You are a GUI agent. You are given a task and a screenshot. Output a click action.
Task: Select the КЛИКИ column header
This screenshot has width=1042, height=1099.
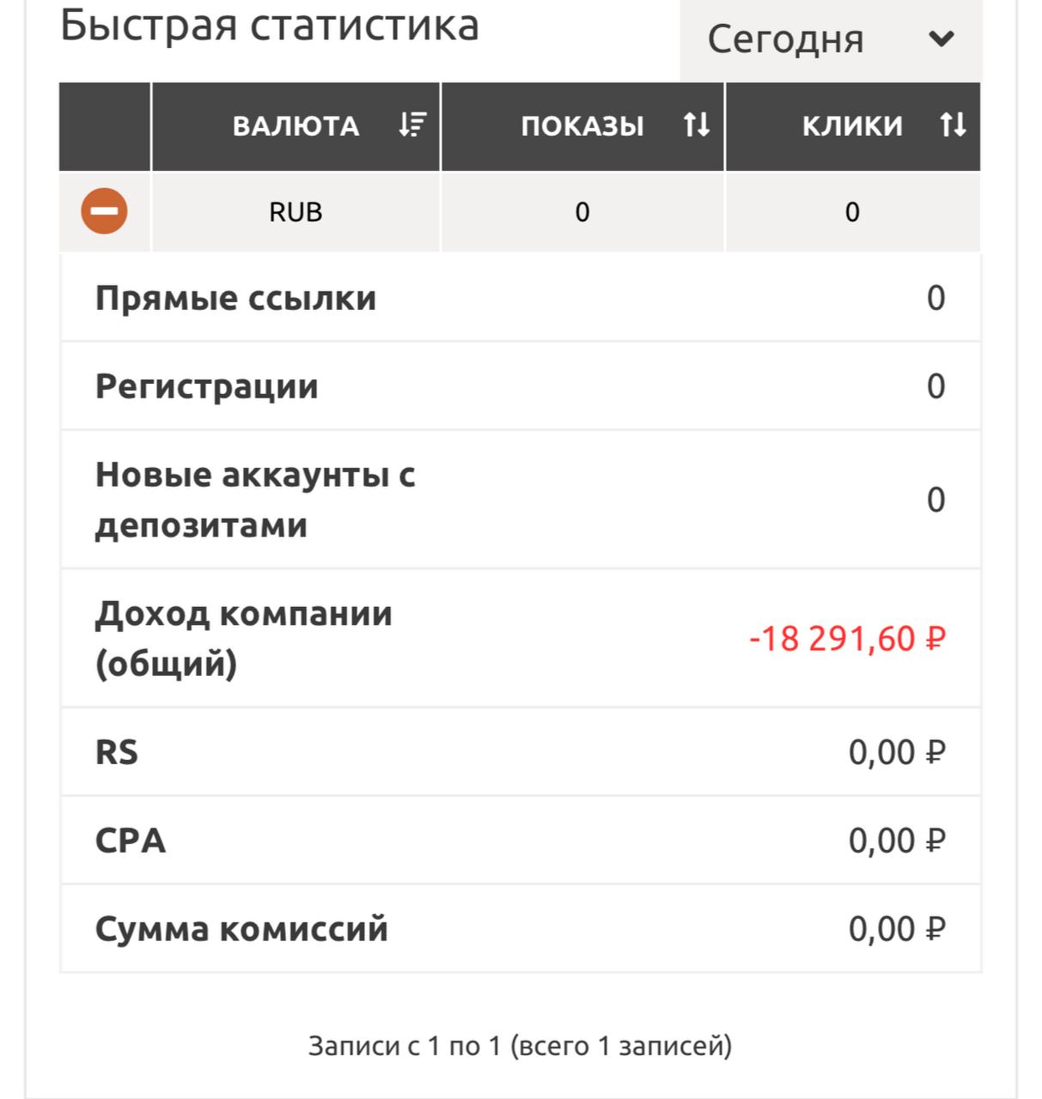pos(853,126)
